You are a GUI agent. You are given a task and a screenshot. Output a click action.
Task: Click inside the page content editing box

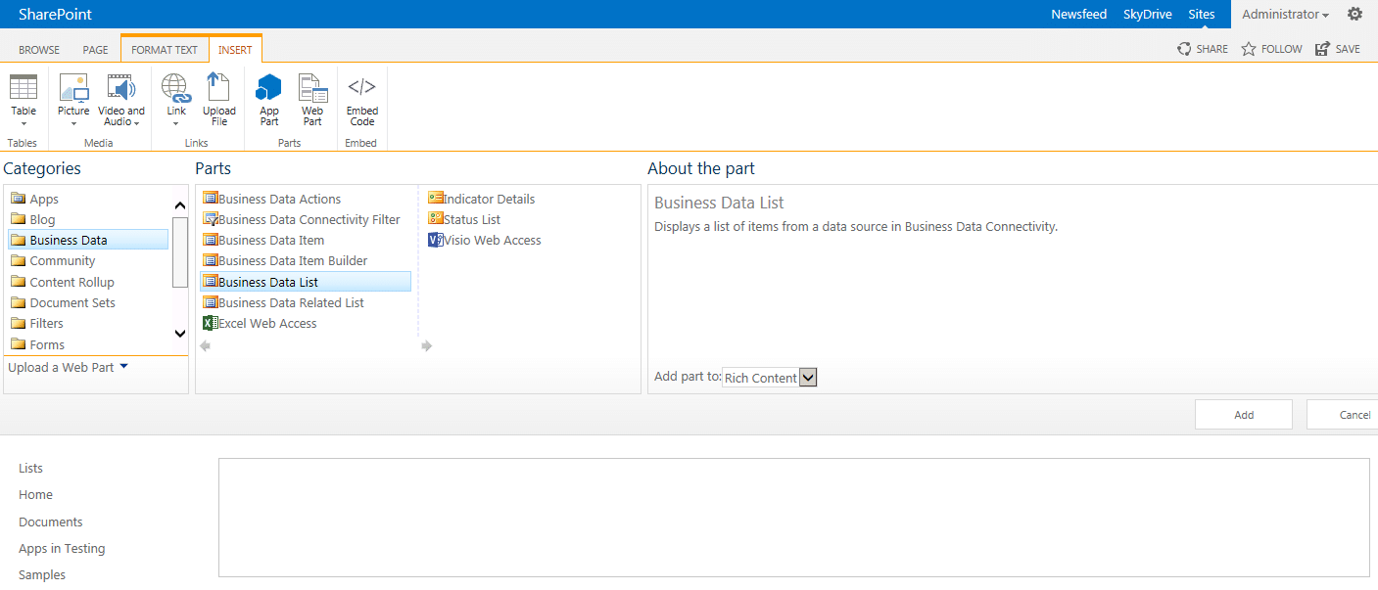(793, 518)
